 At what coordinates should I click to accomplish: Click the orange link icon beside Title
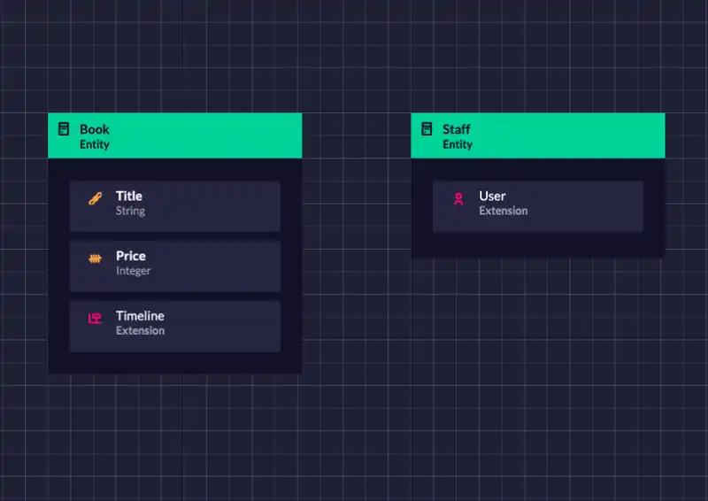pos(95,199)
